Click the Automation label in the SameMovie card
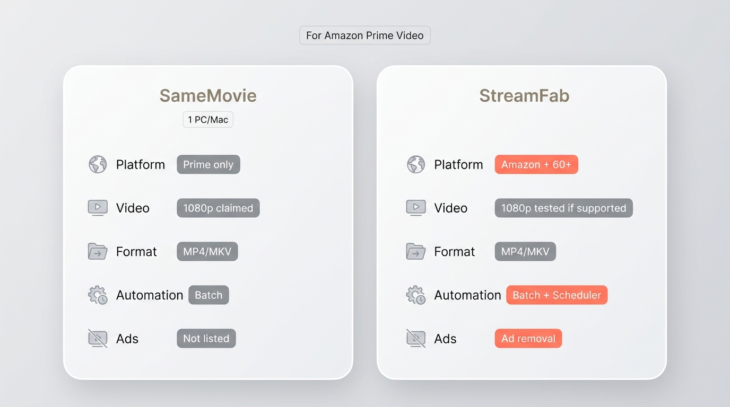 click(x=150, y=295)
